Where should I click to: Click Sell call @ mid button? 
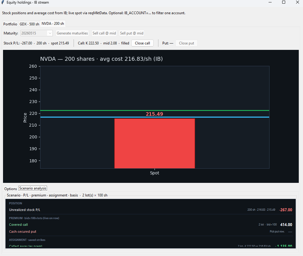tap(104, 33)
